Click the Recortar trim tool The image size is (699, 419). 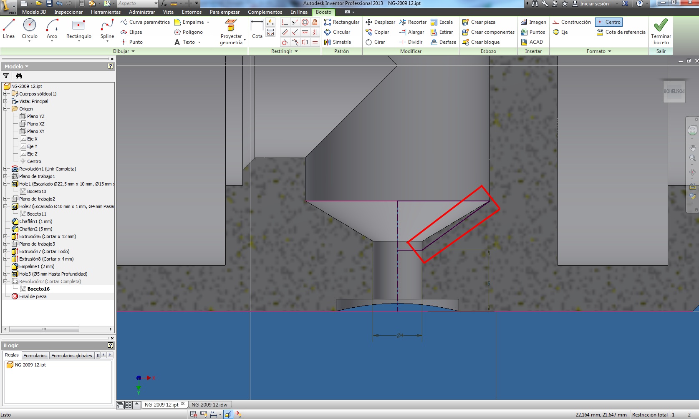coord(413,22)
